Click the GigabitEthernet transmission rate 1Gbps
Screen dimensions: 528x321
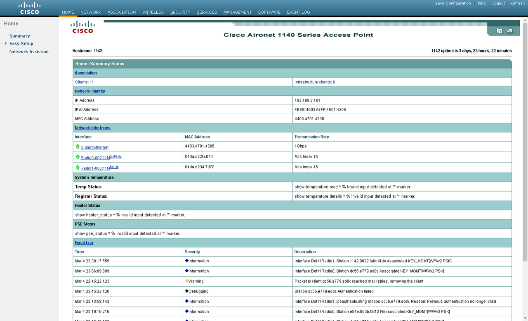pyautogui.click(x=301, y=146)
